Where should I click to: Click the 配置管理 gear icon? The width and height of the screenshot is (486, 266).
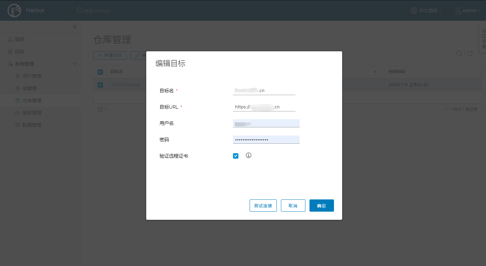point(18,125)
